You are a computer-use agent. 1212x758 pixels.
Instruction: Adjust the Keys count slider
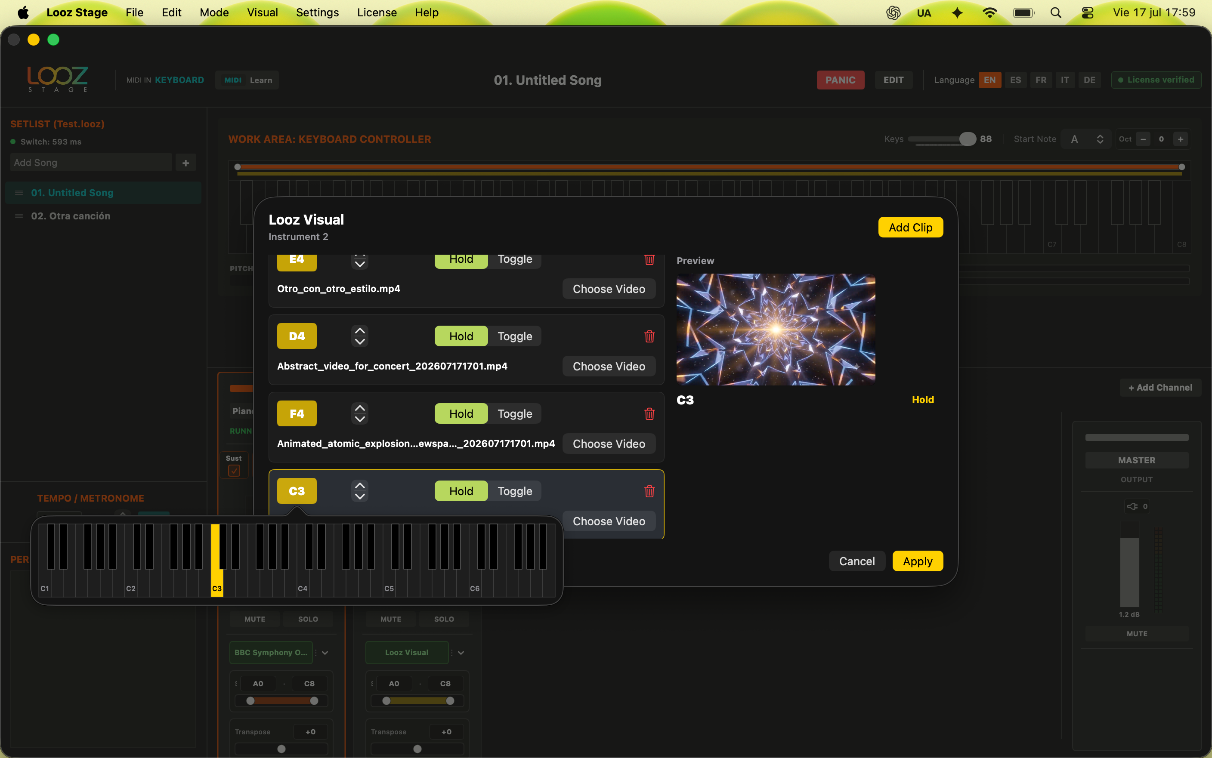tap(941, 139)
